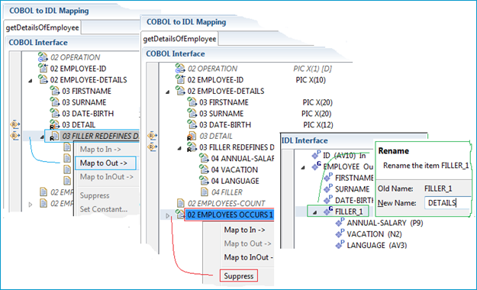
Task: Click ID parameter icon in IDL Interface
Action: [x=316, y=155]
